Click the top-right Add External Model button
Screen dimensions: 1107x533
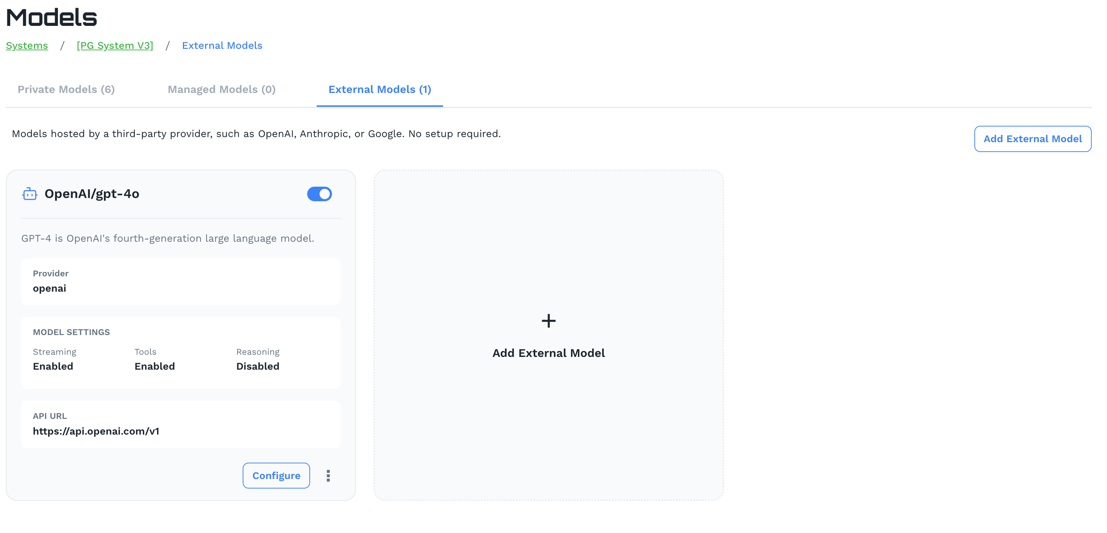click(x=1032, y=139)
